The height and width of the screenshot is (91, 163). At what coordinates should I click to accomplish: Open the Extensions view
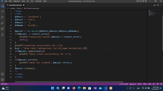[2, 29]
